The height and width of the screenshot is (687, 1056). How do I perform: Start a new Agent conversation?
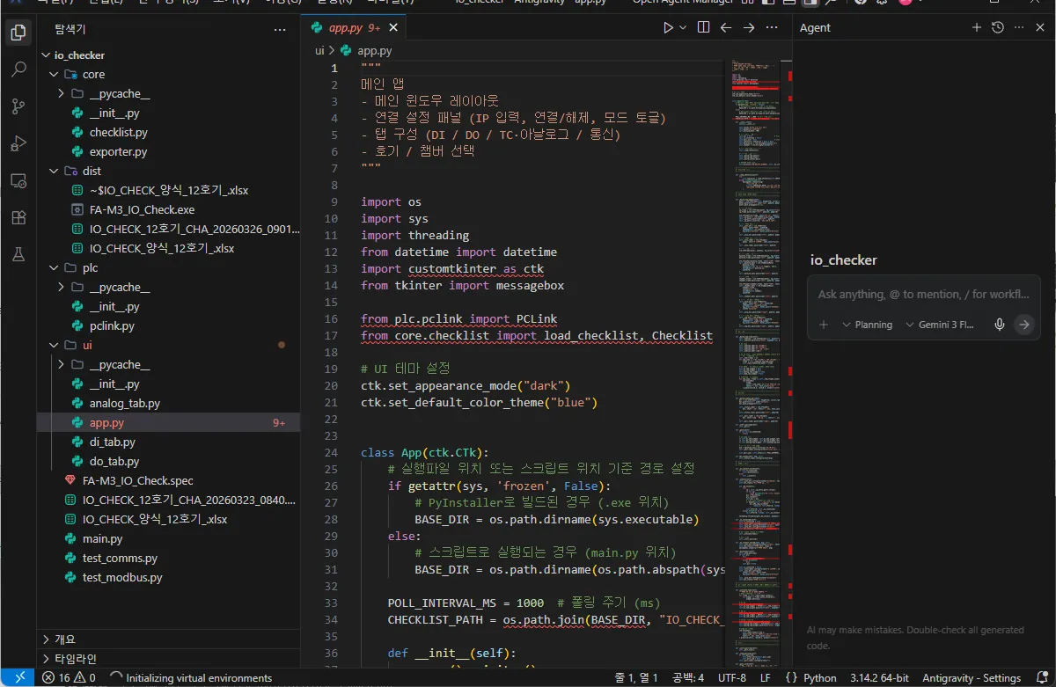click(976, 28)
